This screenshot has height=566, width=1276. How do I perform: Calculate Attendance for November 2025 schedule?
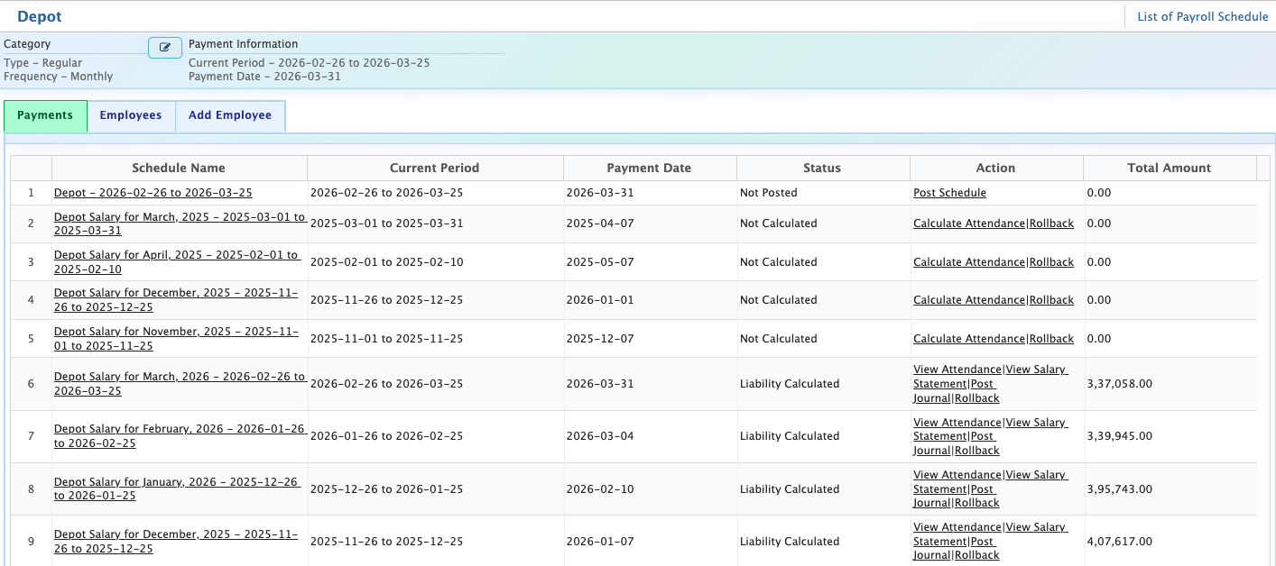[x=969, y=339]
